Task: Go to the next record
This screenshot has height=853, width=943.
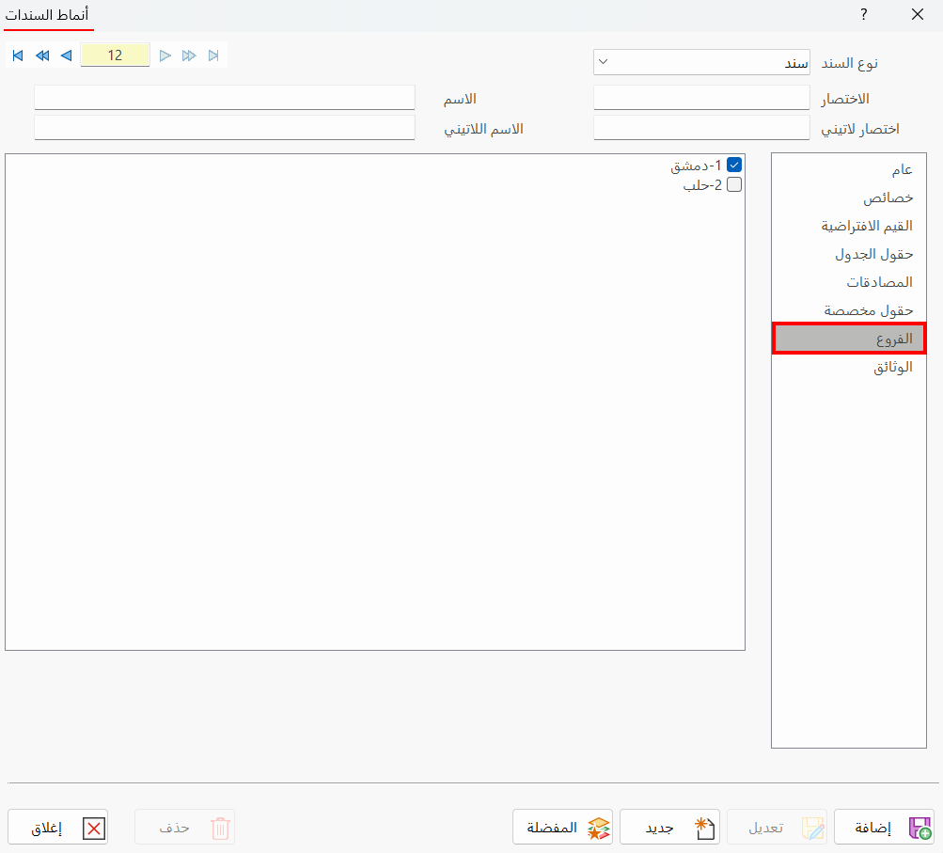Action: click(x=165, y=55)
